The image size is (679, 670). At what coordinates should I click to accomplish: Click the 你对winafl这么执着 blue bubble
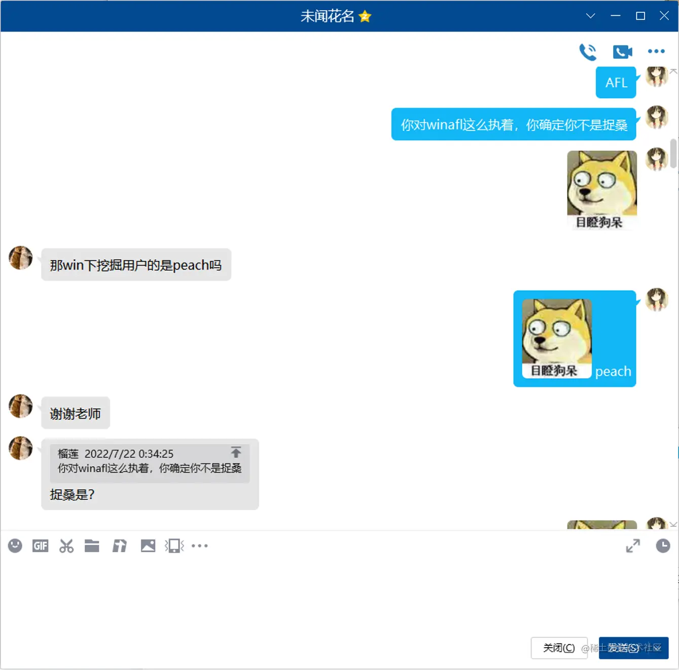[x=514, y=124]
